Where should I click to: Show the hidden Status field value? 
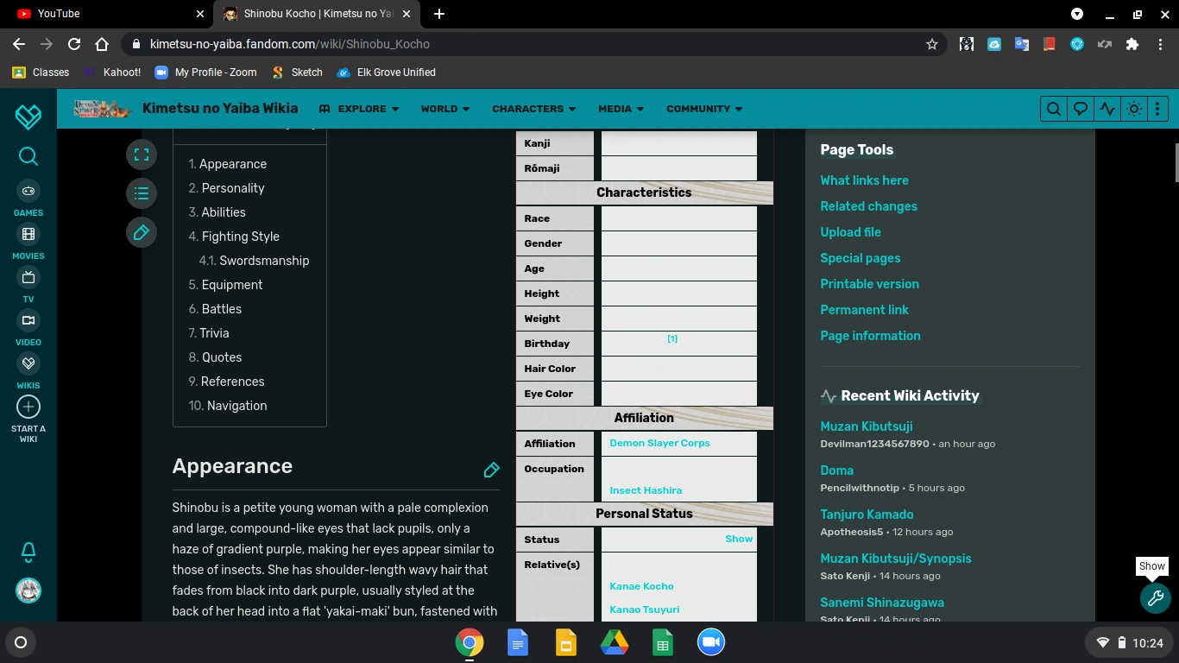tap(738, 539)
